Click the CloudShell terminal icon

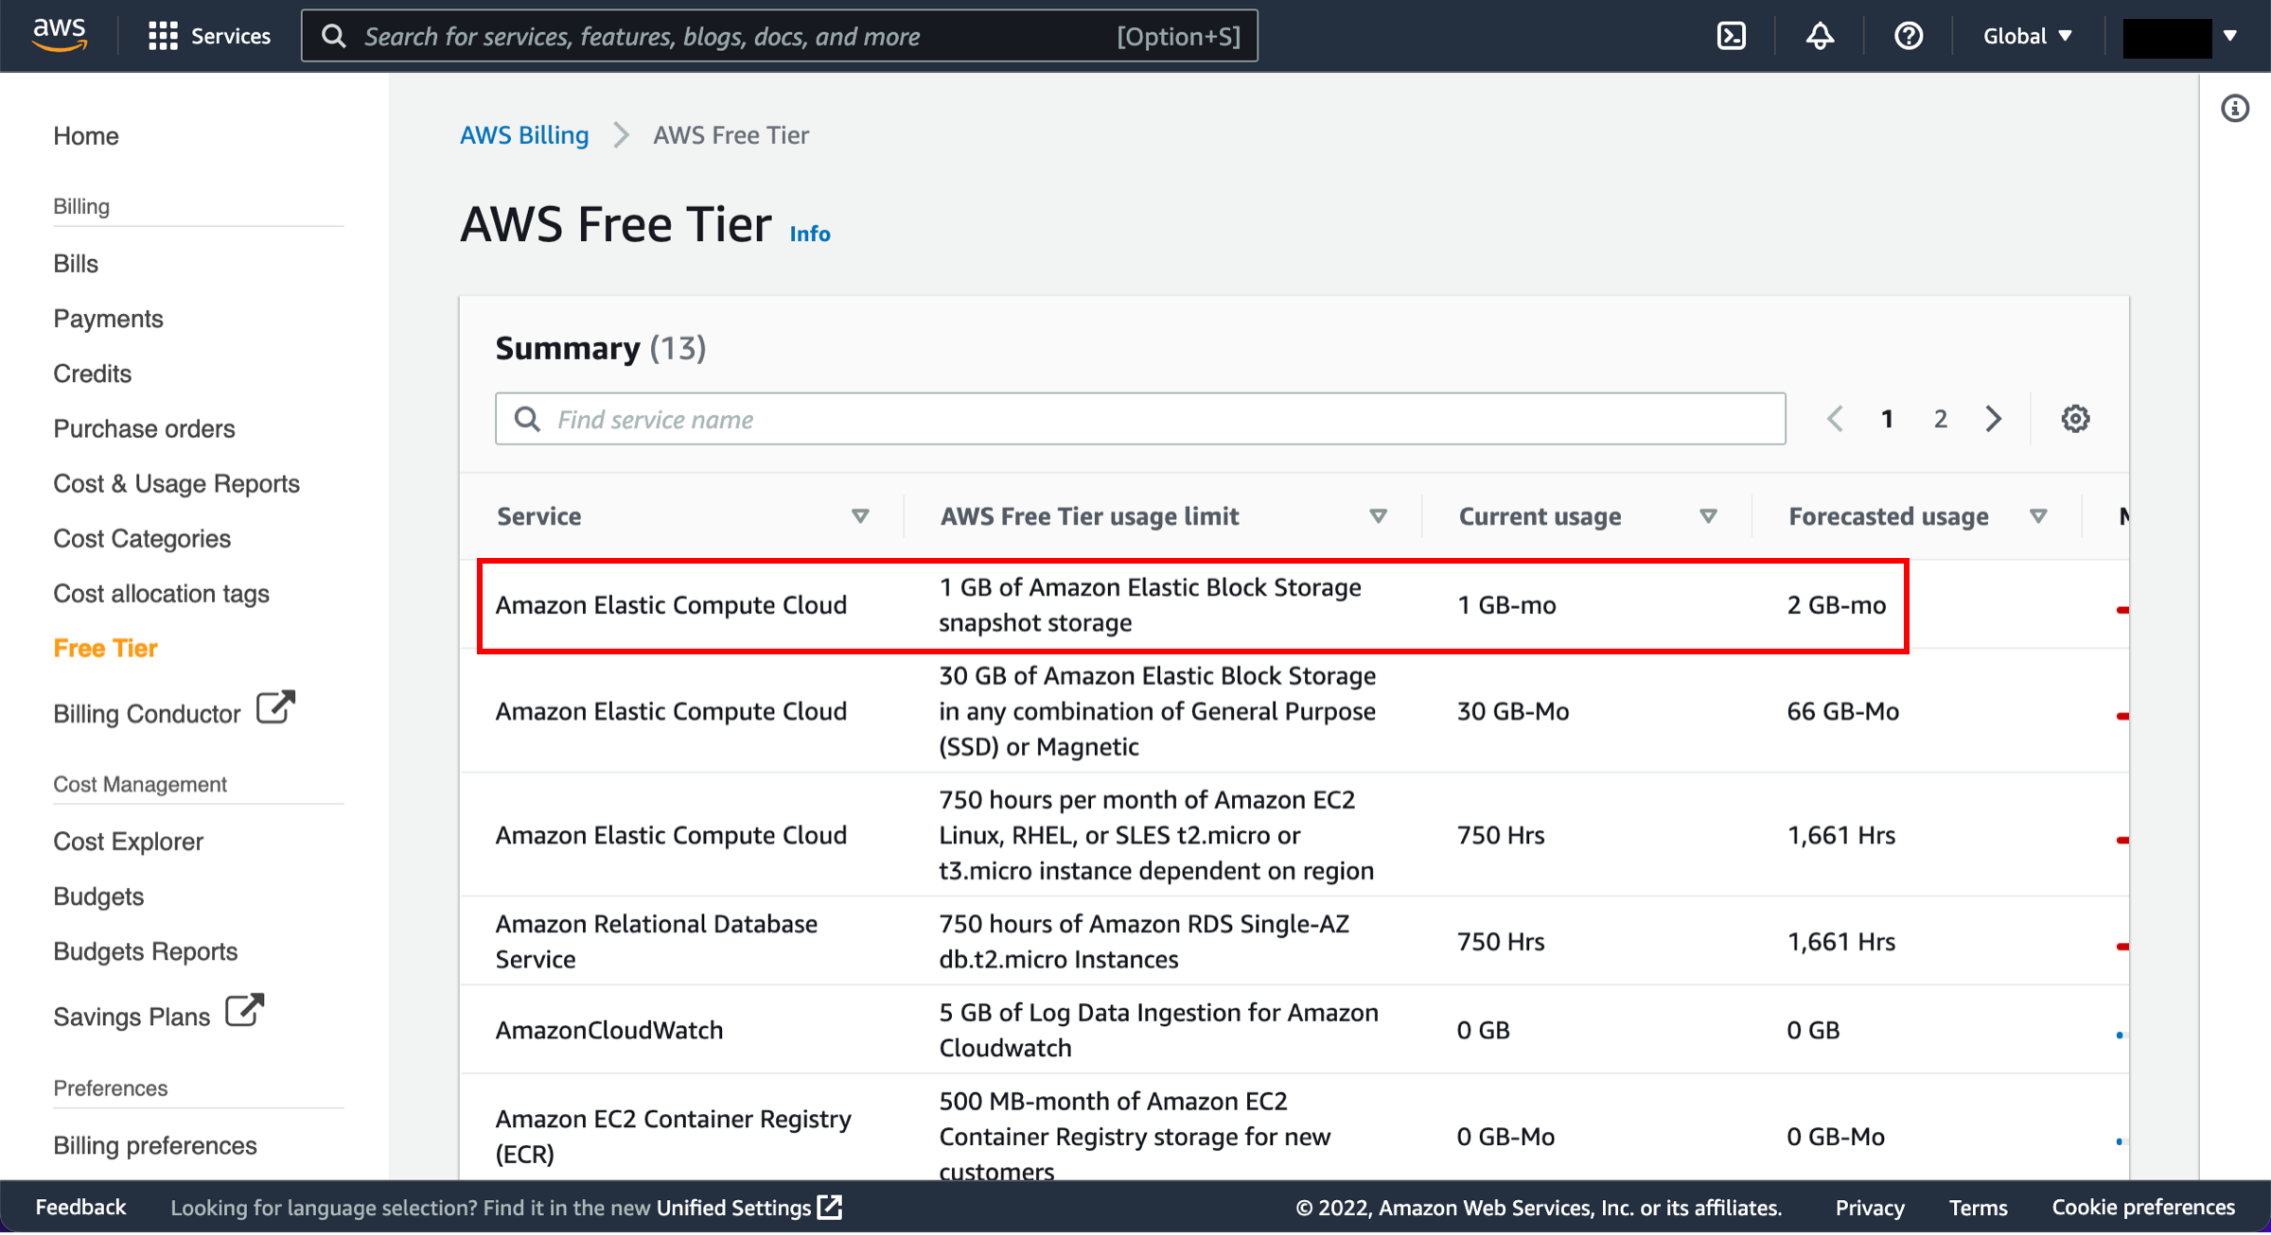1733,37
